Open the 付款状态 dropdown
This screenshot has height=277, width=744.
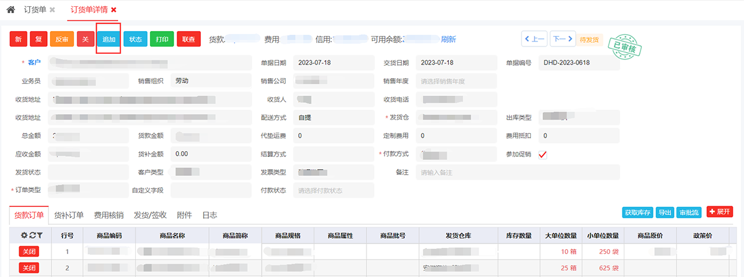pos(334,190)
